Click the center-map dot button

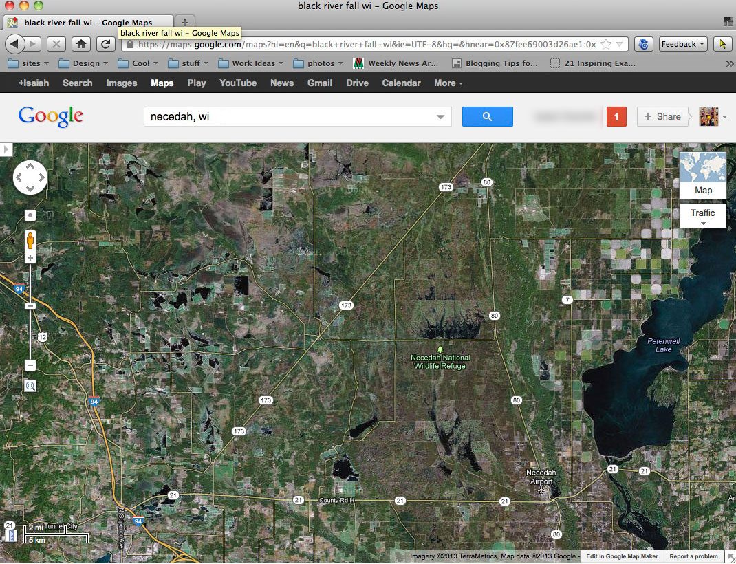tap(30, 215)
